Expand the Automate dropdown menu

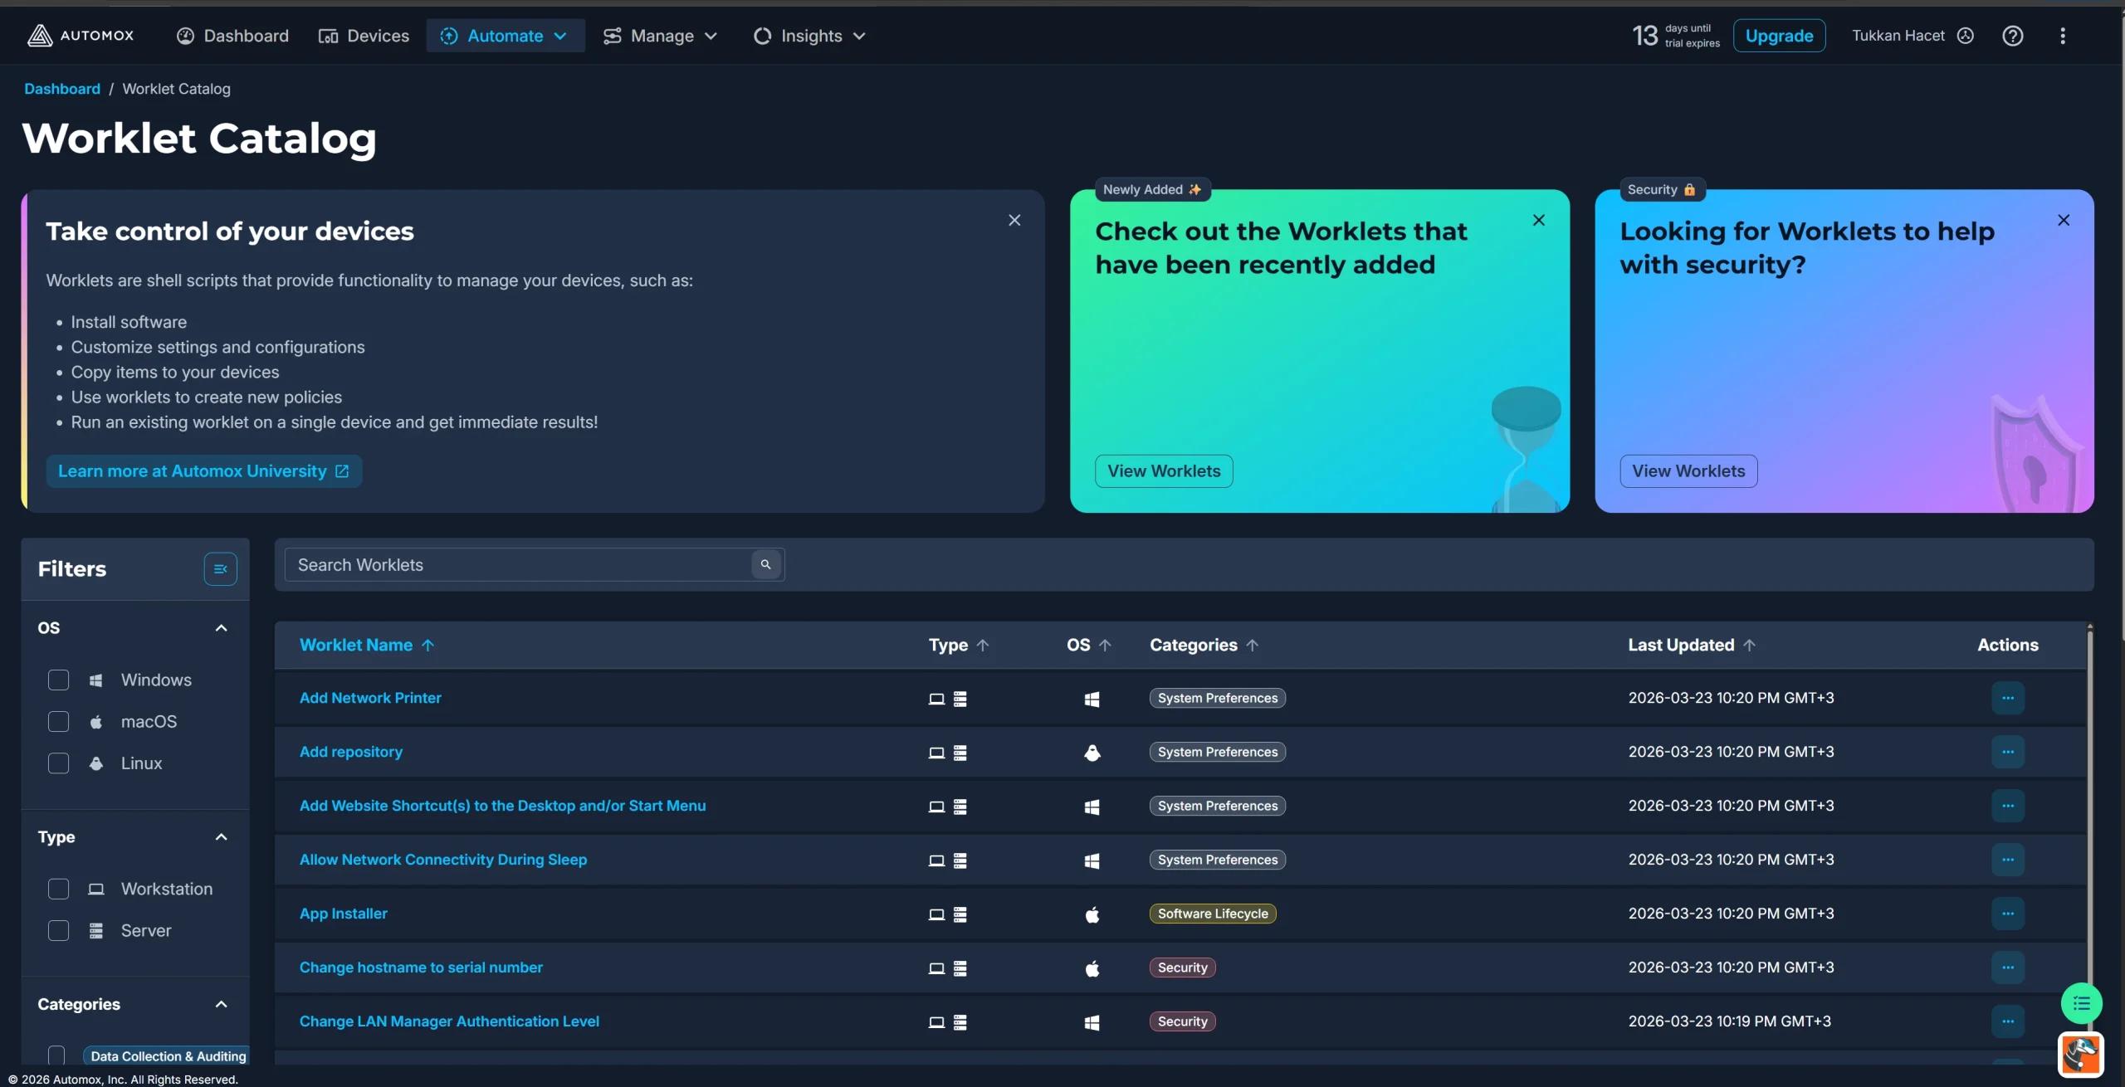[505, 36]
